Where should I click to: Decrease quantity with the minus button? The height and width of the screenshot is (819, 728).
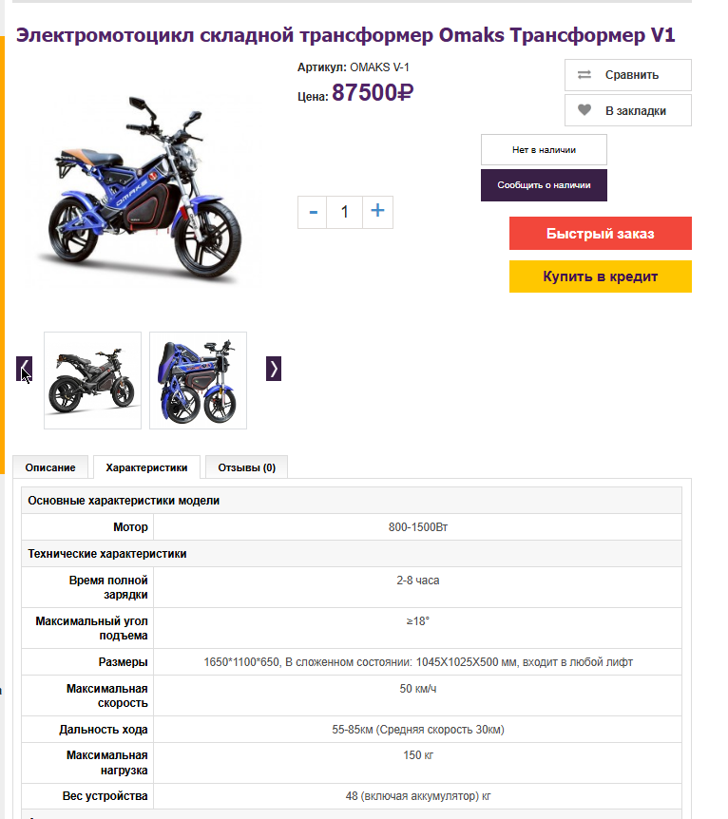(313, 212)
